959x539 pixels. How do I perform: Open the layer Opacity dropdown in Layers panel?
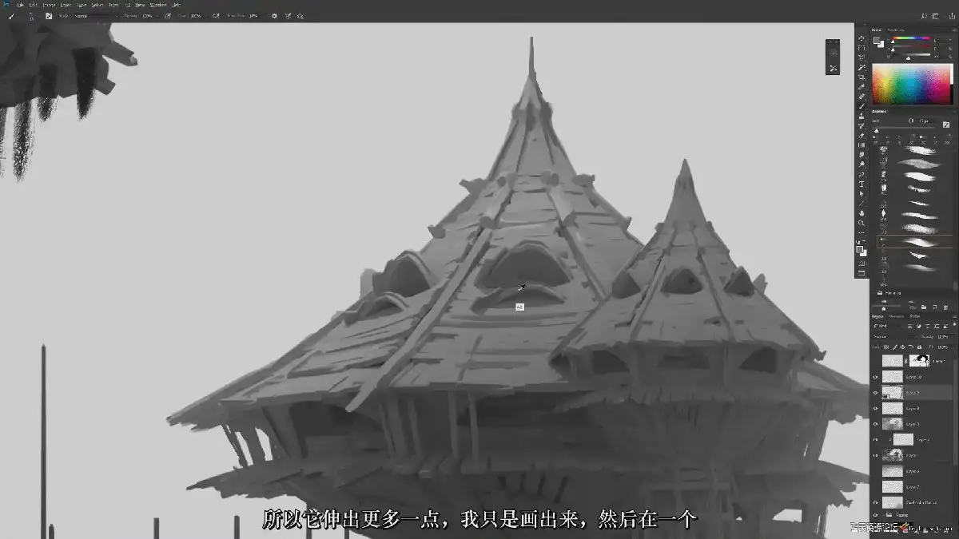coord(944,336)
